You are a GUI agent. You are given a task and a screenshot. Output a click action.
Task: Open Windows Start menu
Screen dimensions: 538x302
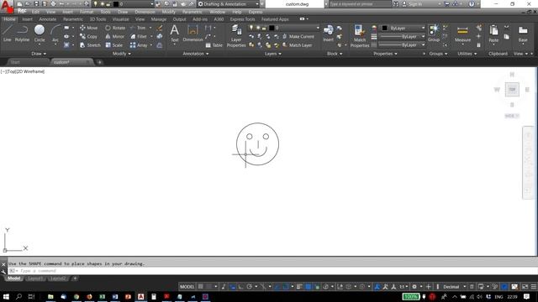tap(6, 296)
